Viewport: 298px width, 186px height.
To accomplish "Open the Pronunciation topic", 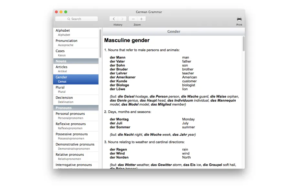I will (76, 43).
